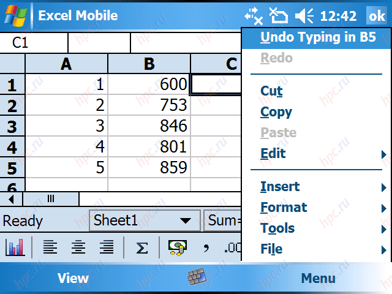
Task: Select cell containing 846
Action: tap(149, 126)
